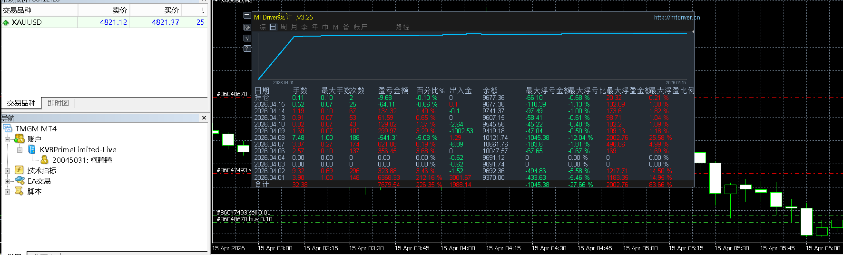Image resolution: width=843 pixels, height=255 pixels.
Task: Click the spread value 25
Action: pos(200,22)
